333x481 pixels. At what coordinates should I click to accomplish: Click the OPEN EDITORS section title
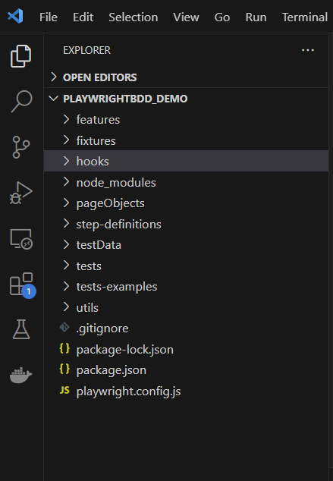(100, 77)
